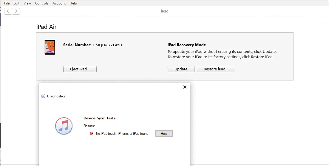Click the Device Sync Tests heading
Screen dimensions: 329x166
[99, 118]
